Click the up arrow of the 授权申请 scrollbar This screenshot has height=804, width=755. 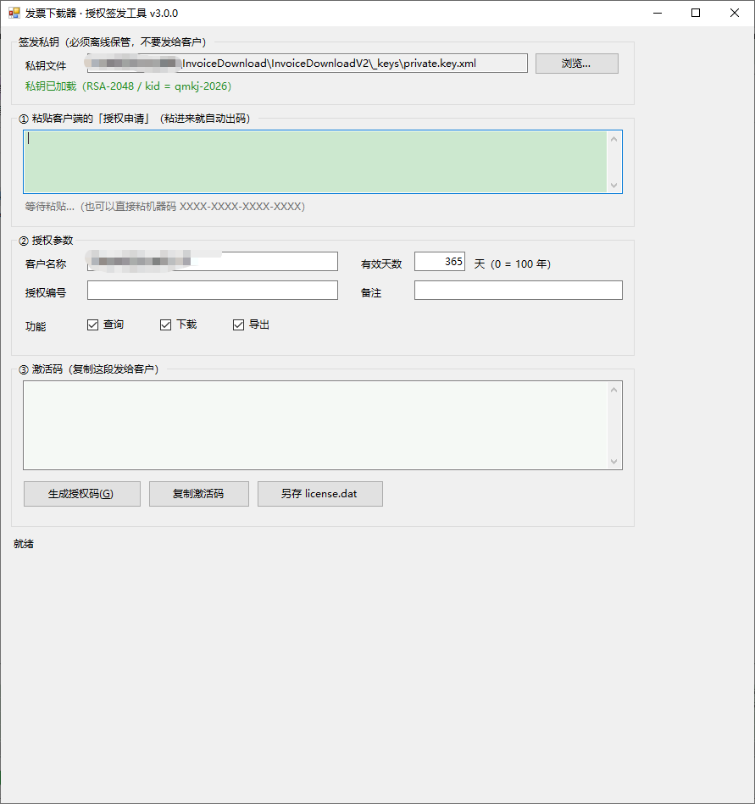point(614,139)
